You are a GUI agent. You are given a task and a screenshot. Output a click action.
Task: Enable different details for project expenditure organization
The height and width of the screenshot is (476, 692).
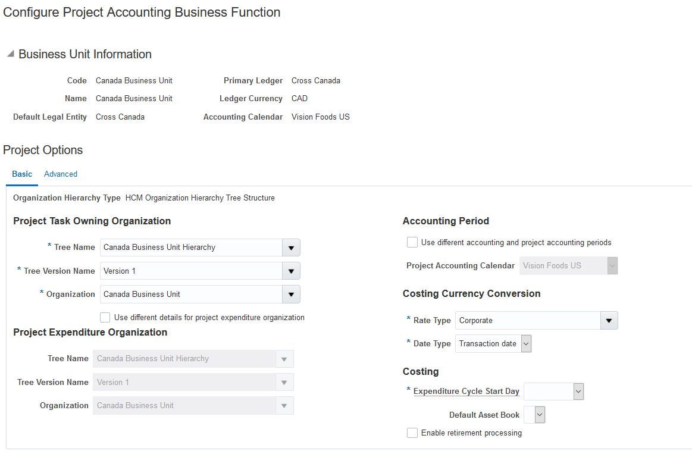coord(105,317)
